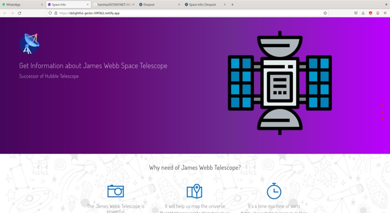
Task: Open a new browser tab
Action: coord(232,4)
